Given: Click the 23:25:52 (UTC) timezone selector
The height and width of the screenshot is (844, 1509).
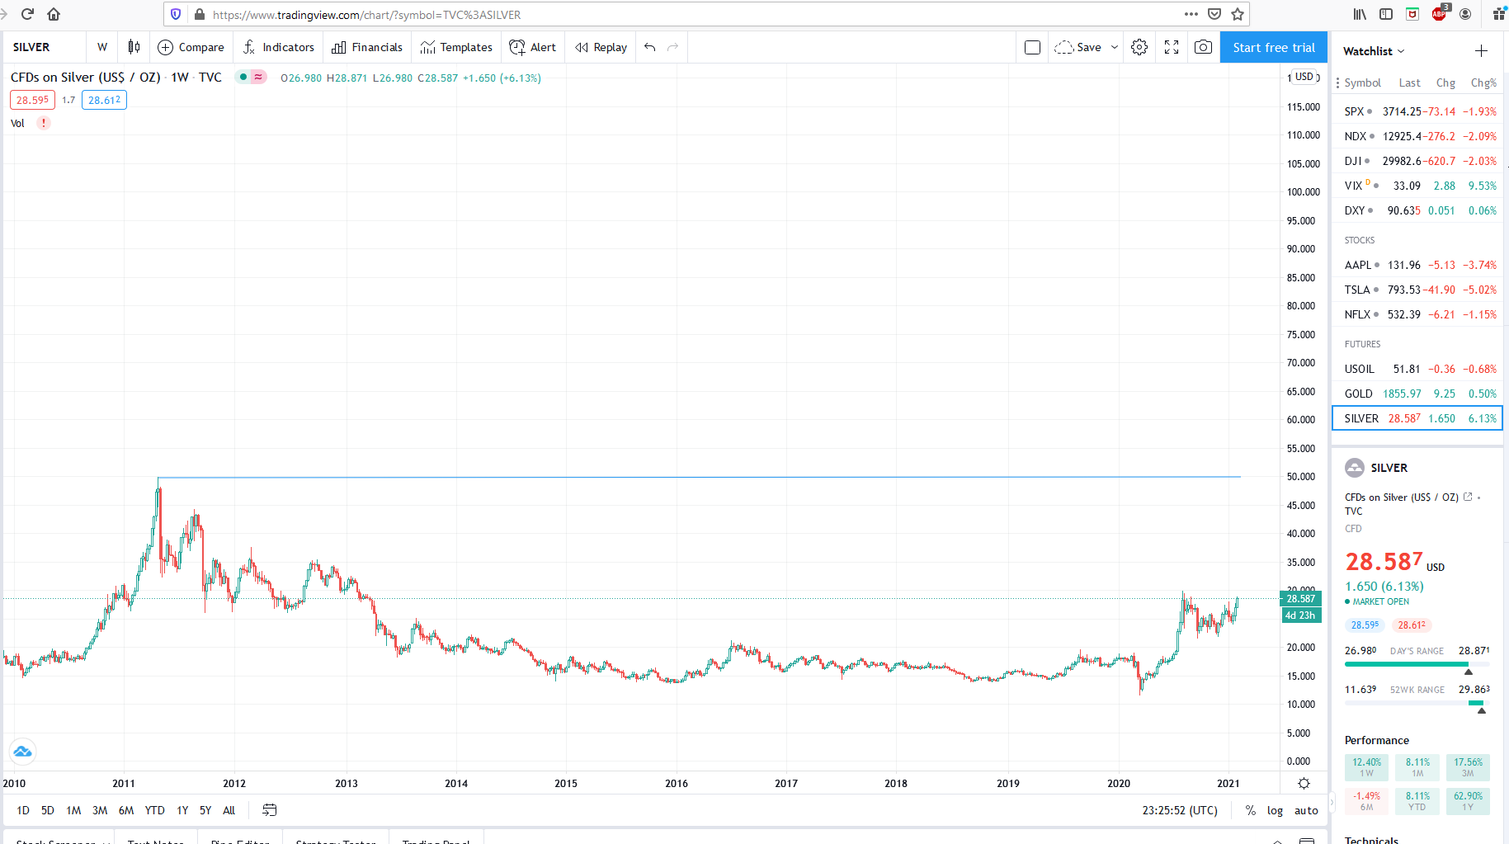Looking at the screenshot, I should (1180, 810).
